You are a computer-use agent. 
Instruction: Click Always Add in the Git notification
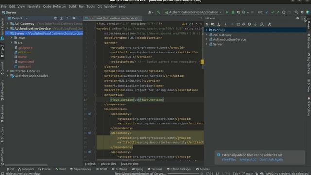(x=248, y=160)
